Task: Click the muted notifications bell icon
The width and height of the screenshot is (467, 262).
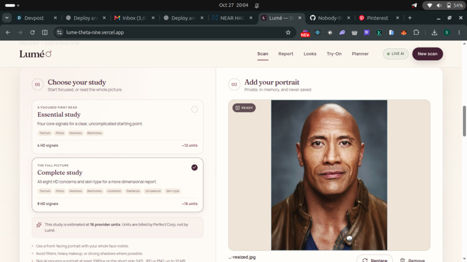Action: tap(257, 5)
